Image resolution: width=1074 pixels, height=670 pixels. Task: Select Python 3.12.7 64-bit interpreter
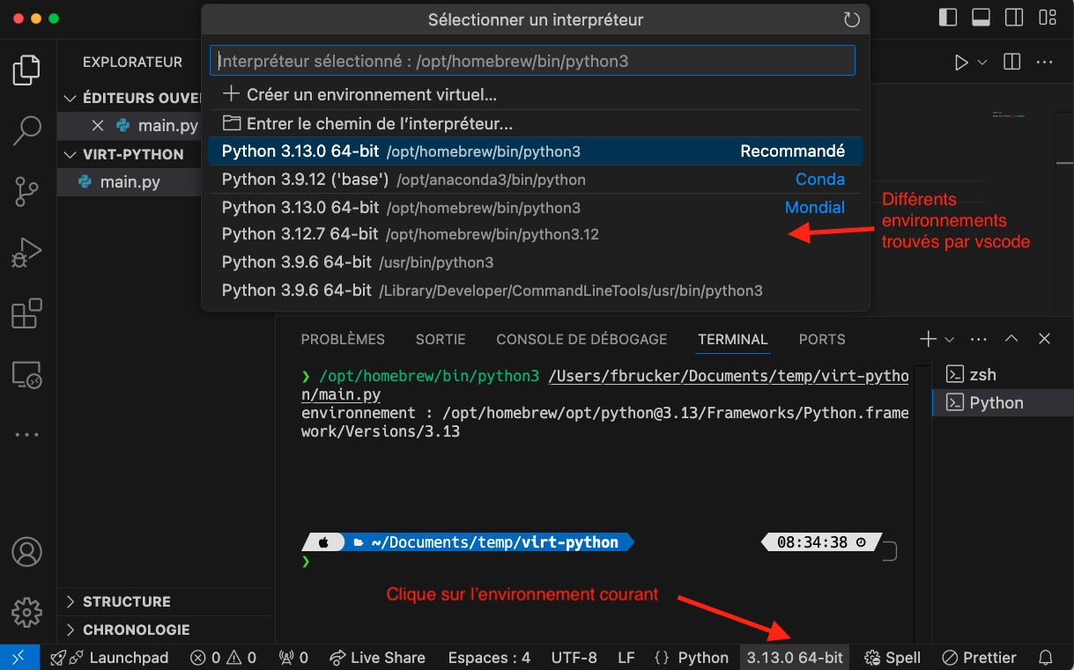pos(410,234)
